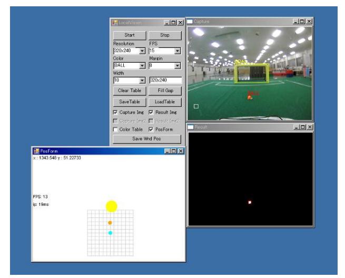
Task: Enable the Color Table checkbox
Action: point(115,130)
